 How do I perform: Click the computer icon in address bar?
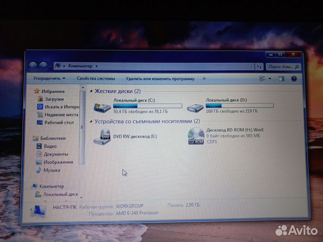coord(58,66)
